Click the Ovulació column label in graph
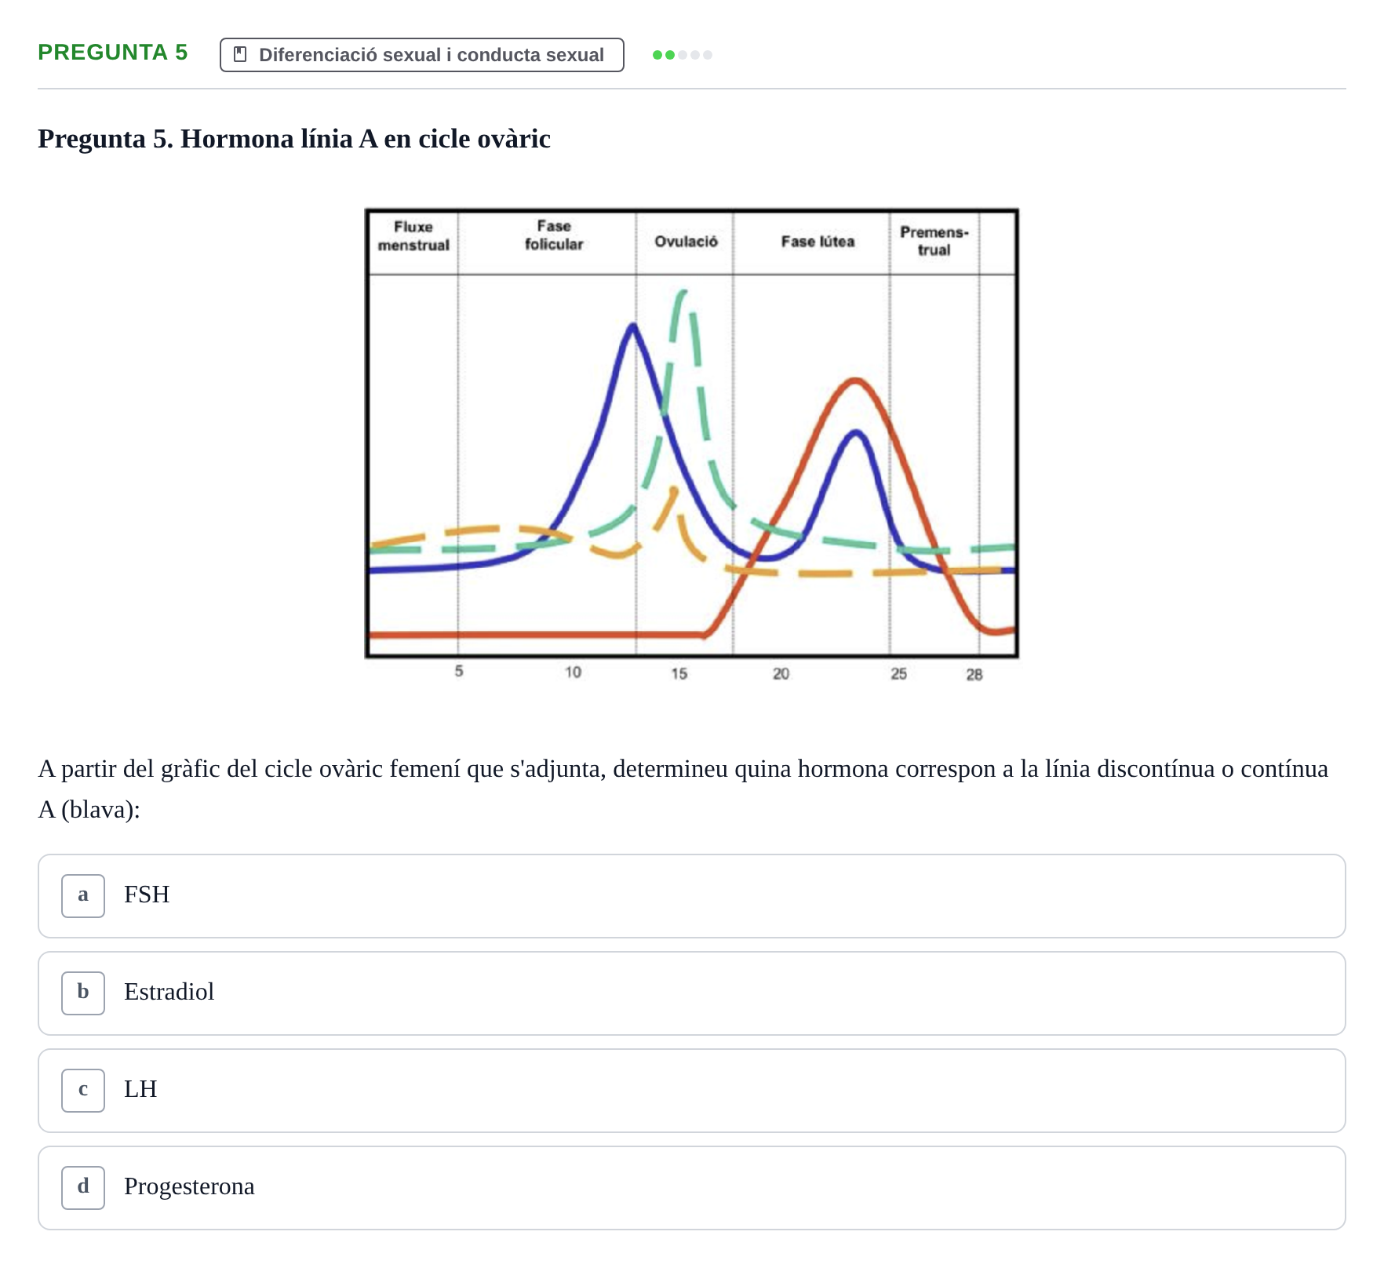 (x=686, y=242)
